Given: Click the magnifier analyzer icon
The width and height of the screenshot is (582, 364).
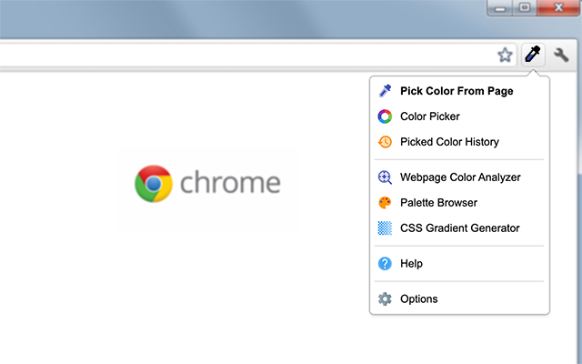Looking at the screenshot, I should (x=385, y=177).
